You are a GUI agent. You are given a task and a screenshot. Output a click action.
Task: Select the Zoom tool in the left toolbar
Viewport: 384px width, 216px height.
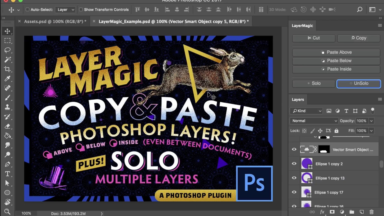(7, 212)
